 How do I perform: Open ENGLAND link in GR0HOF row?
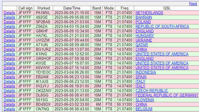144,59
